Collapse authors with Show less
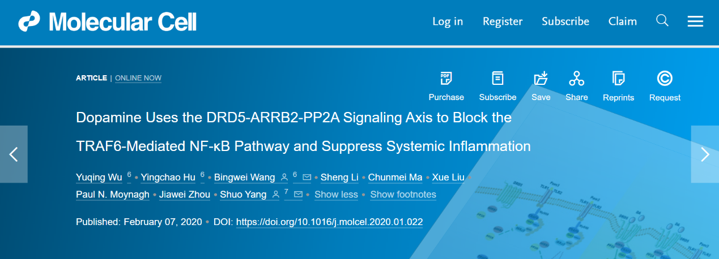Viewport: 719px width, 259px height. pos(336,195)
